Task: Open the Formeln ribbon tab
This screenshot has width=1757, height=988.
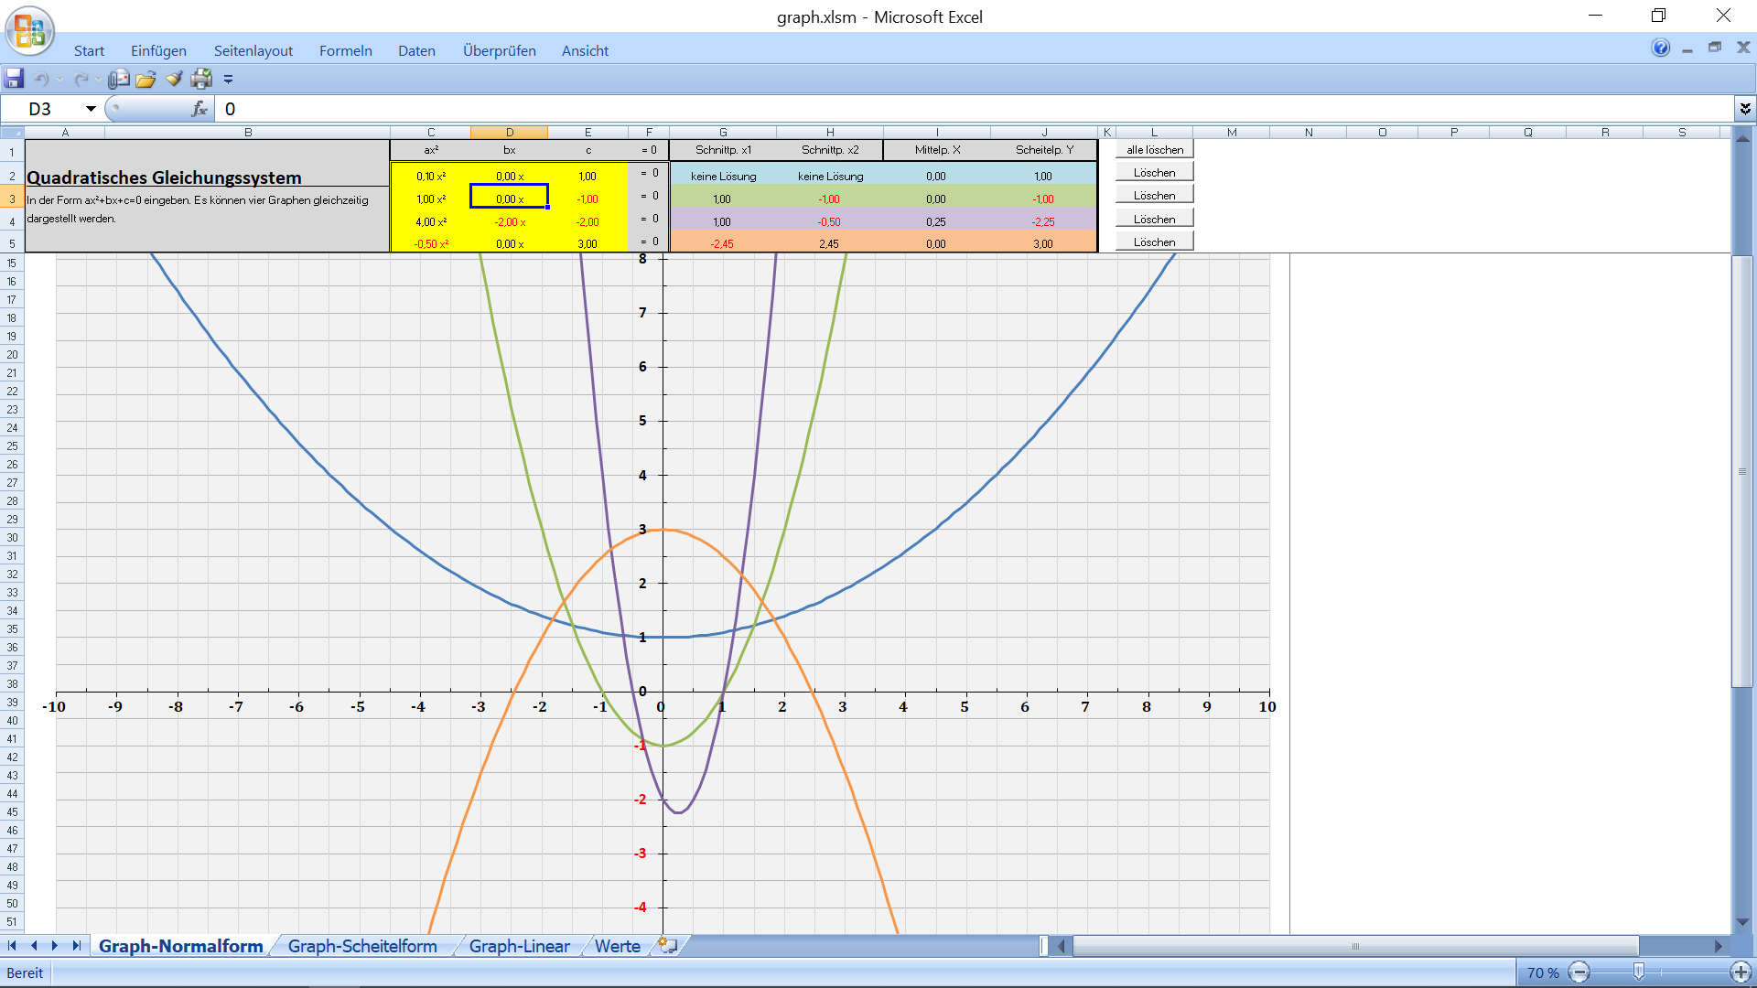Action: 345,51
